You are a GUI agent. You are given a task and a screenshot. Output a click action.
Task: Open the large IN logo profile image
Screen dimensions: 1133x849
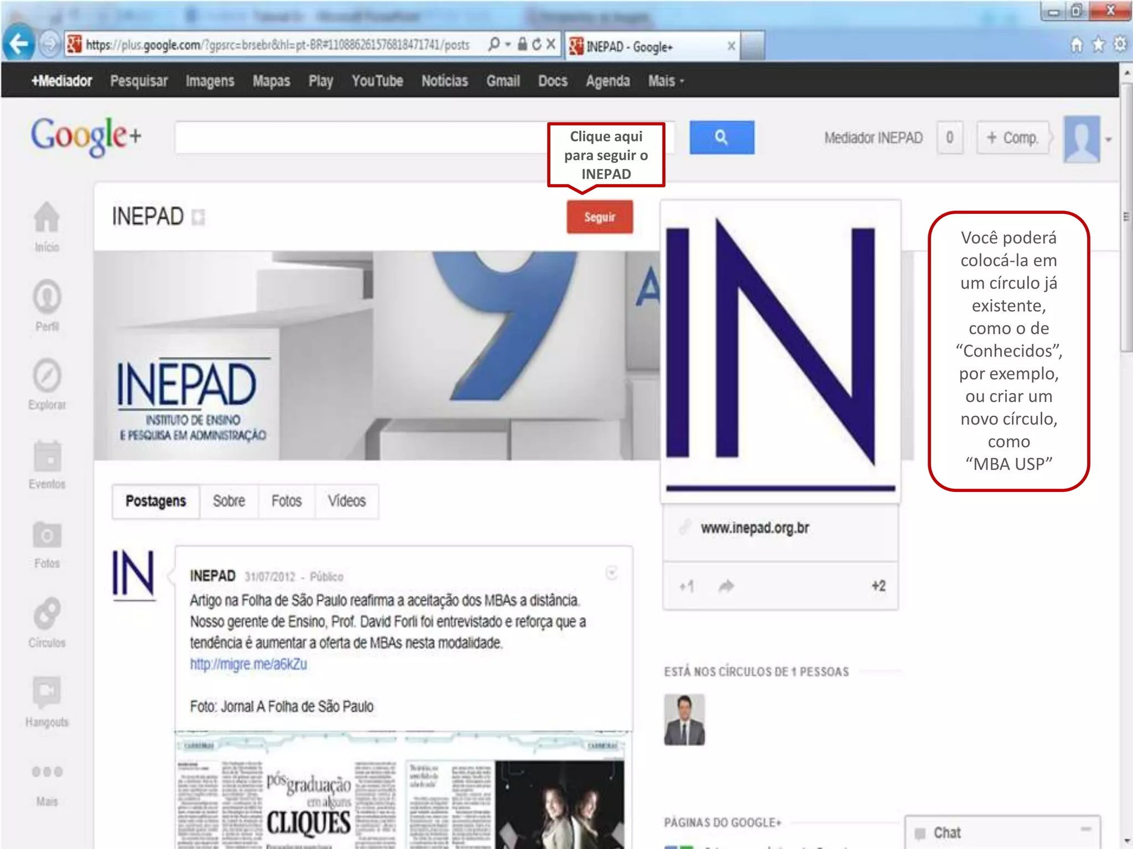(781, 352)
